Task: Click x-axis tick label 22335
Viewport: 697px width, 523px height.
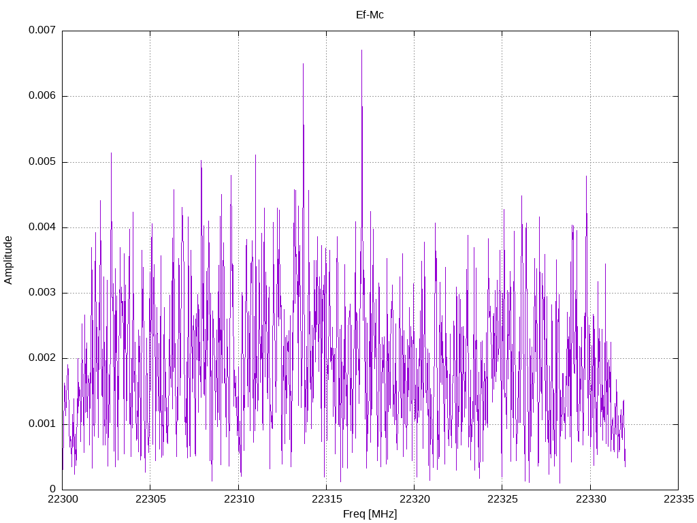Action: coord(679,499)
